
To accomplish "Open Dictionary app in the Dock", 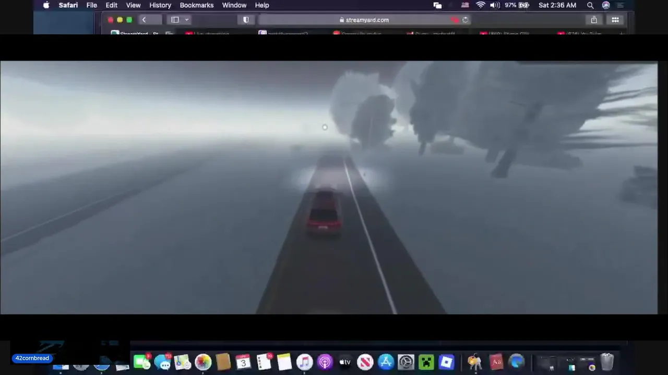I will point(496,362).
